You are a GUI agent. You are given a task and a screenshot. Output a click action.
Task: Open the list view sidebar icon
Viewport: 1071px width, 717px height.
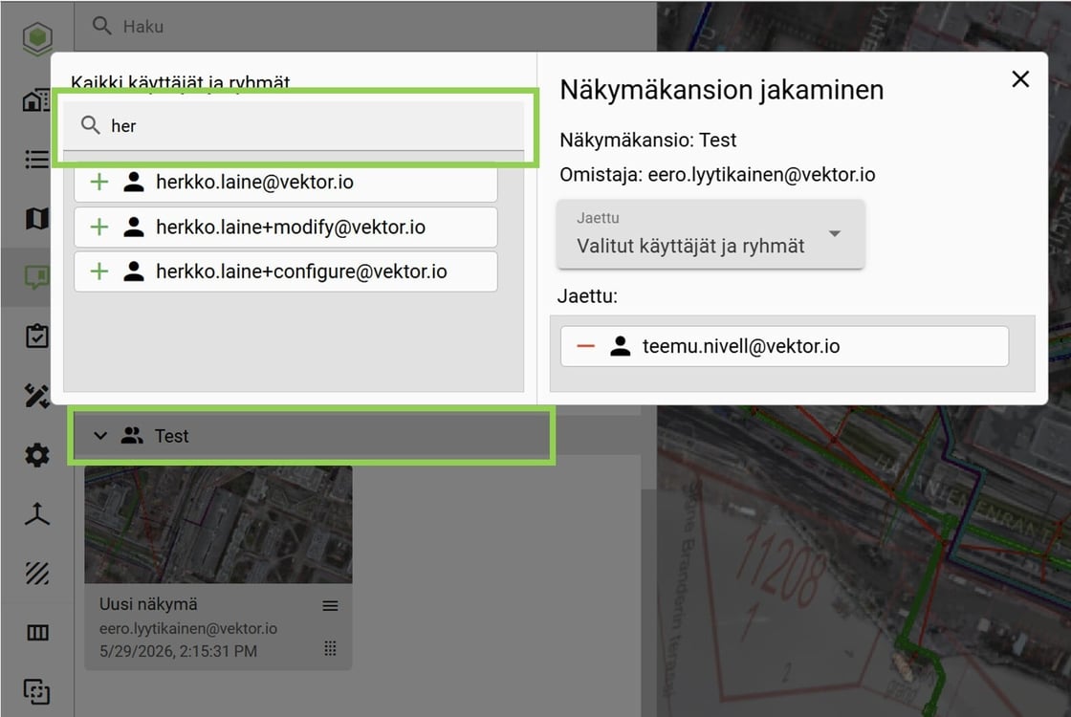tap(37, 159)
